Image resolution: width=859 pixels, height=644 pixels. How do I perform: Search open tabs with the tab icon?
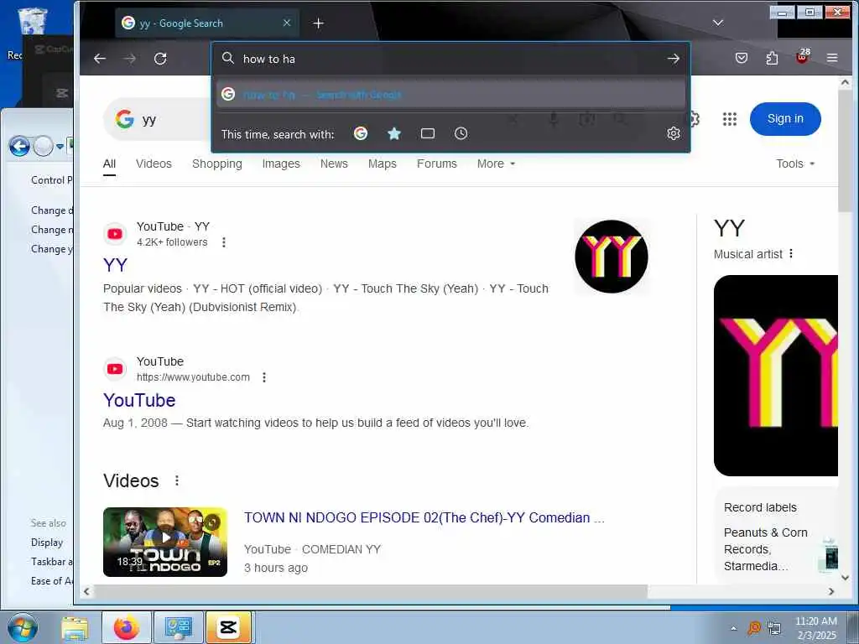coord(428,133)
